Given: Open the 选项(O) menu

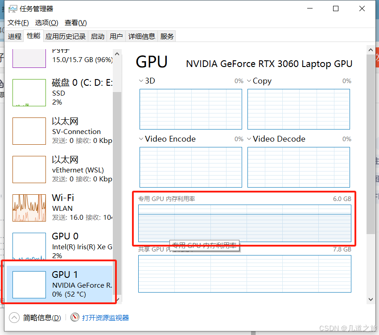Looking at the screenshot, I should click(x=47, y=23).
